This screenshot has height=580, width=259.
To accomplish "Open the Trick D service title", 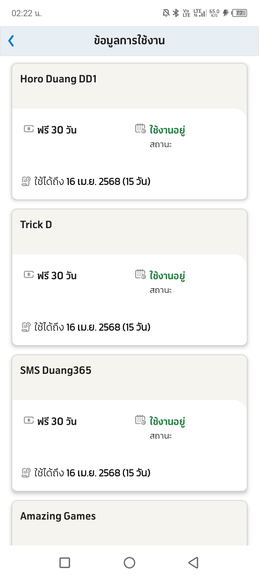I will click(x=36, y=225).
